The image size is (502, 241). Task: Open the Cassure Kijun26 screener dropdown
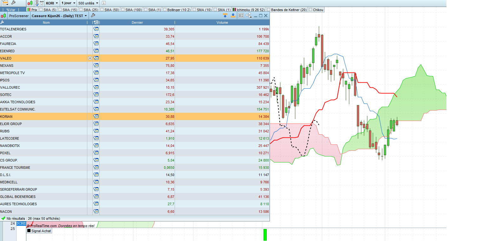point(59,16)
